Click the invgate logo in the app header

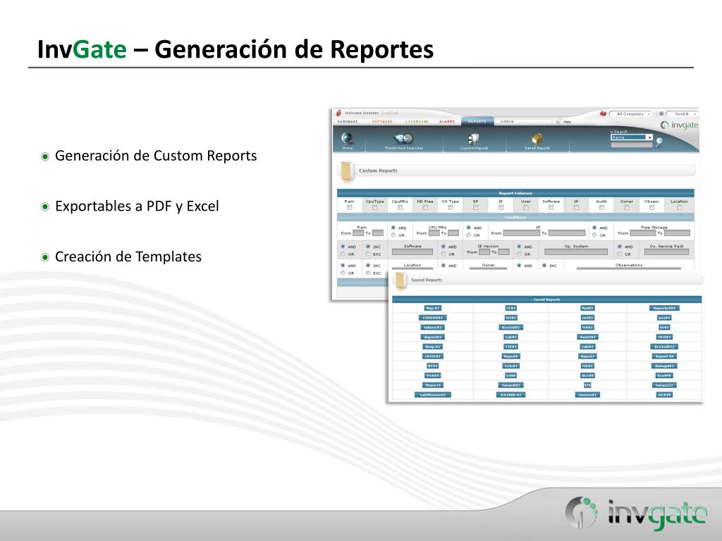pos(679,125)
